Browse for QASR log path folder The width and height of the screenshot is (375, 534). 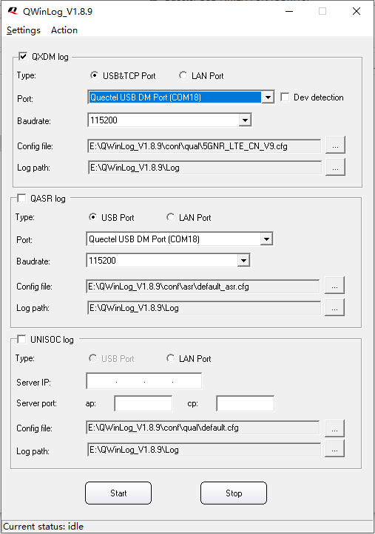coord(334,307)
